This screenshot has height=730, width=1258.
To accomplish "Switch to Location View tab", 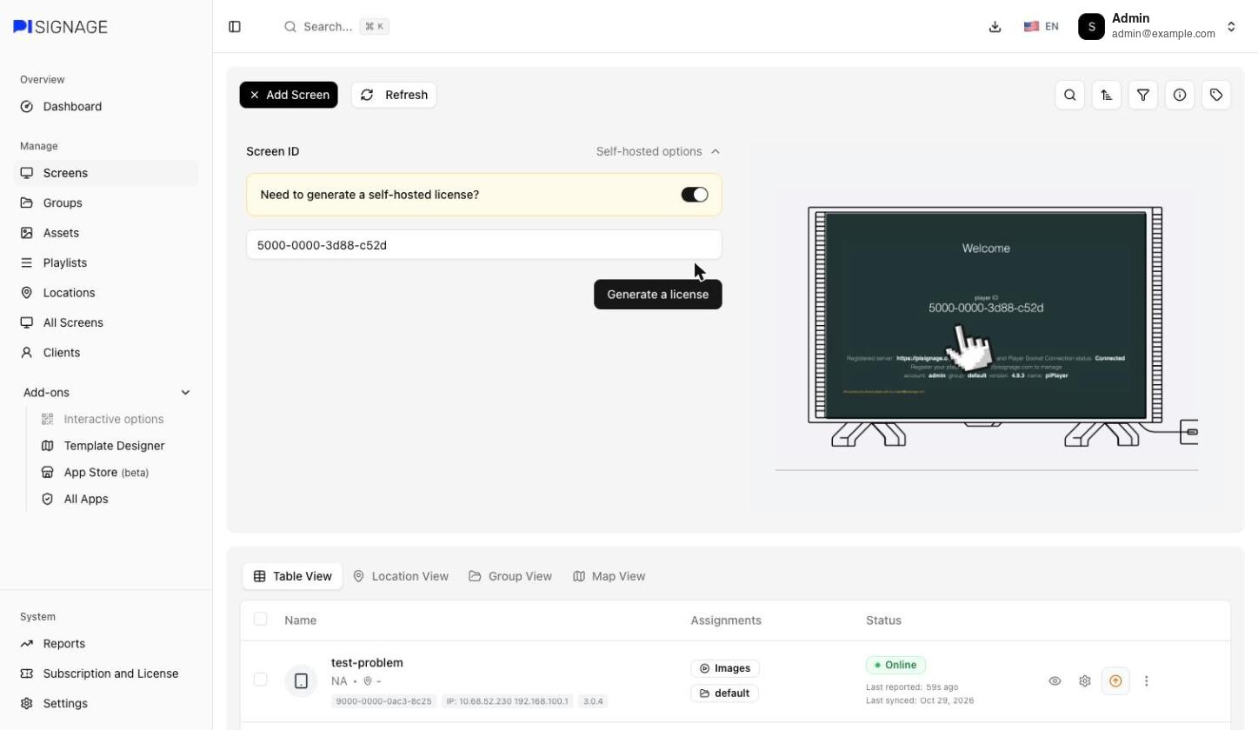I will tap(401, 576).
